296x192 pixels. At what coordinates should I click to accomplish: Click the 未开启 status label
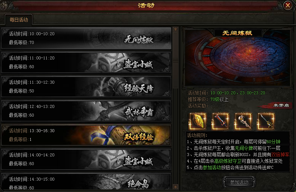[281, 105]
